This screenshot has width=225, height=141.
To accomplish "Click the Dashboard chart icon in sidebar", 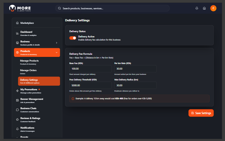I will pyautogui.click(x=17, y=33).
